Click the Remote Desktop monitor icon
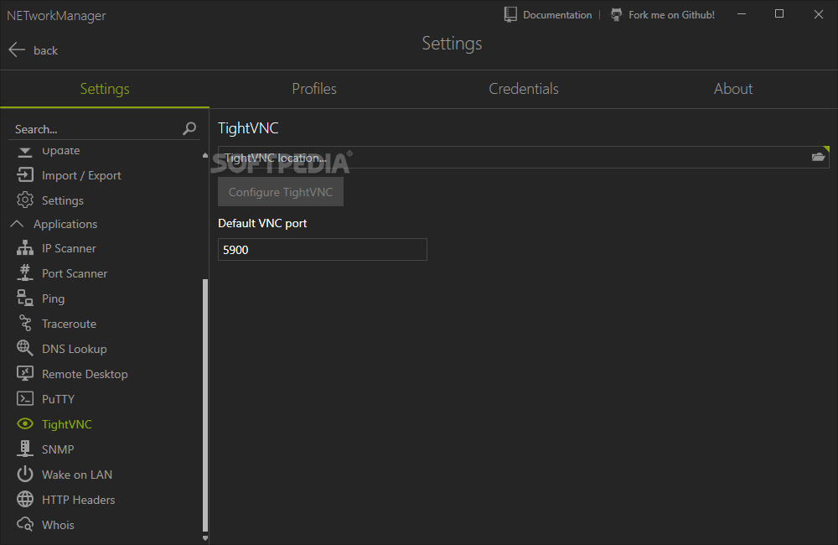The height and width of the screenshot is (545, 838). [24, 373]
